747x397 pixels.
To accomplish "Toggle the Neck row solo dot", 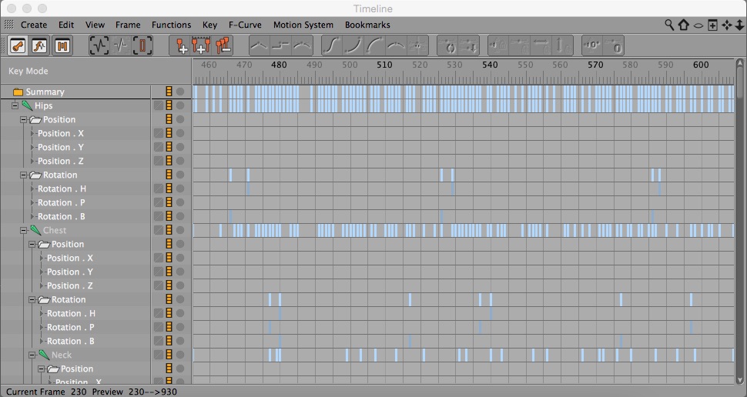I will click(180, 355).
